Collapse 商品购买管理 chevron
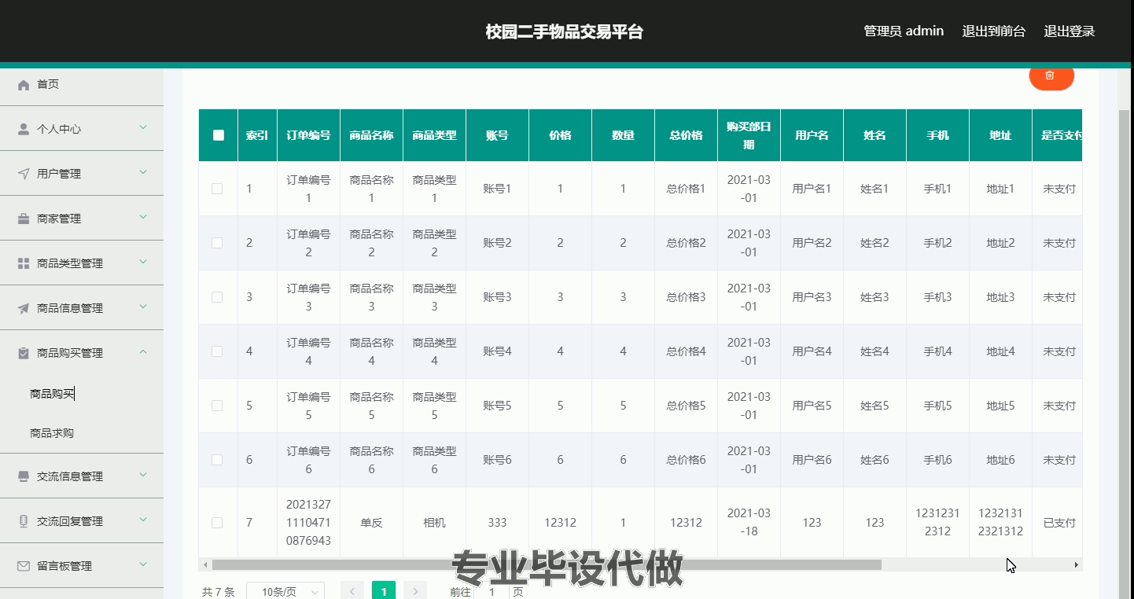This screenshot has width=1134, height=599. (x=143, y=351)
